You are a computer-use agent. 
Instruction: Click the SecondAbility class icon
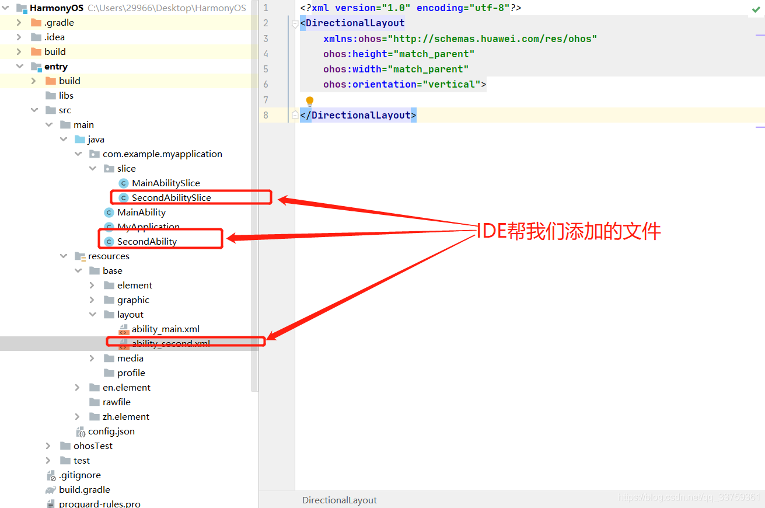[109, 242]
